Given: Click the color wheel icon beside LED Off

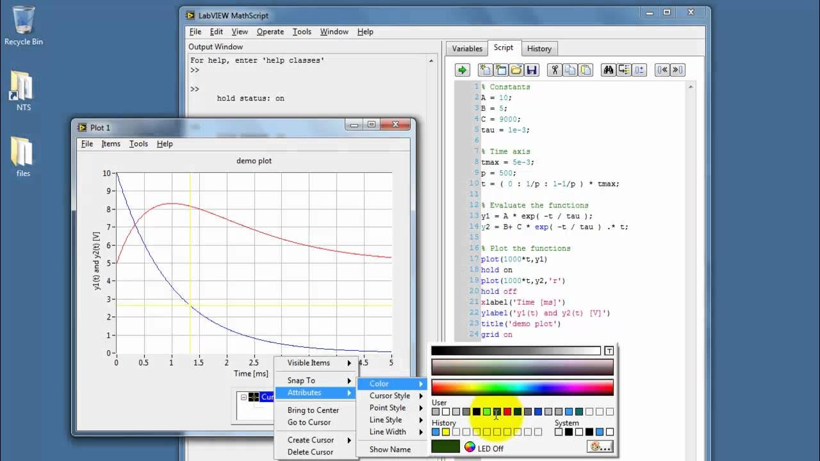Looking at the screenshot, I should point(470,447).
